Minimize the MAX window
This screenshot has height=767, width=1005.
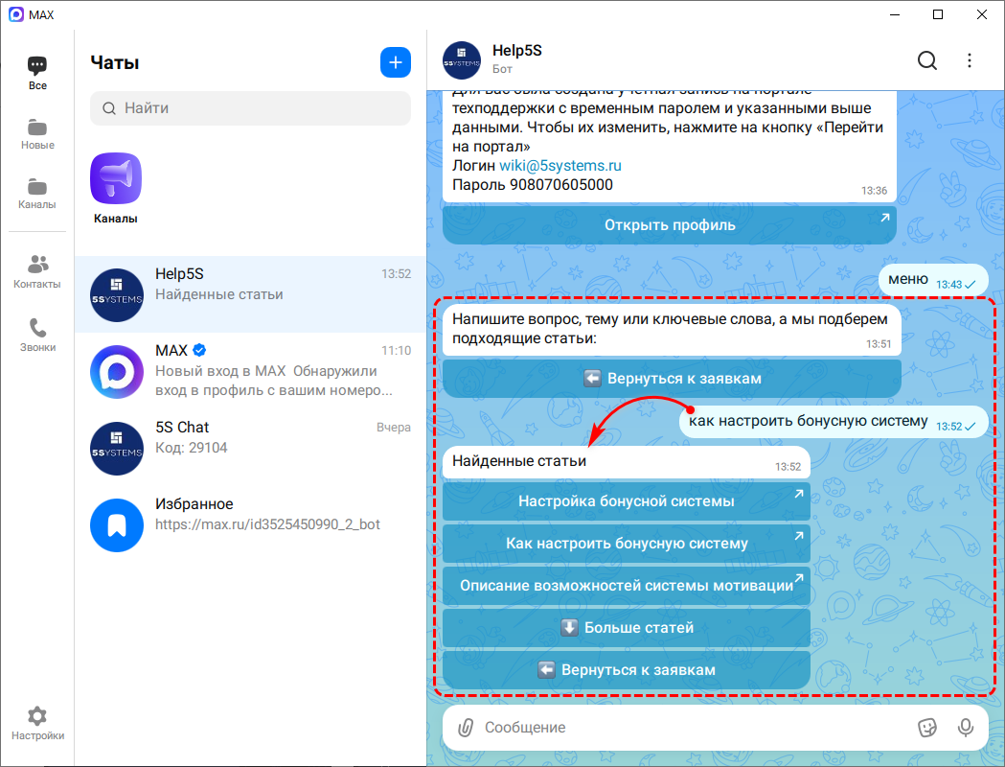point(894,14)
